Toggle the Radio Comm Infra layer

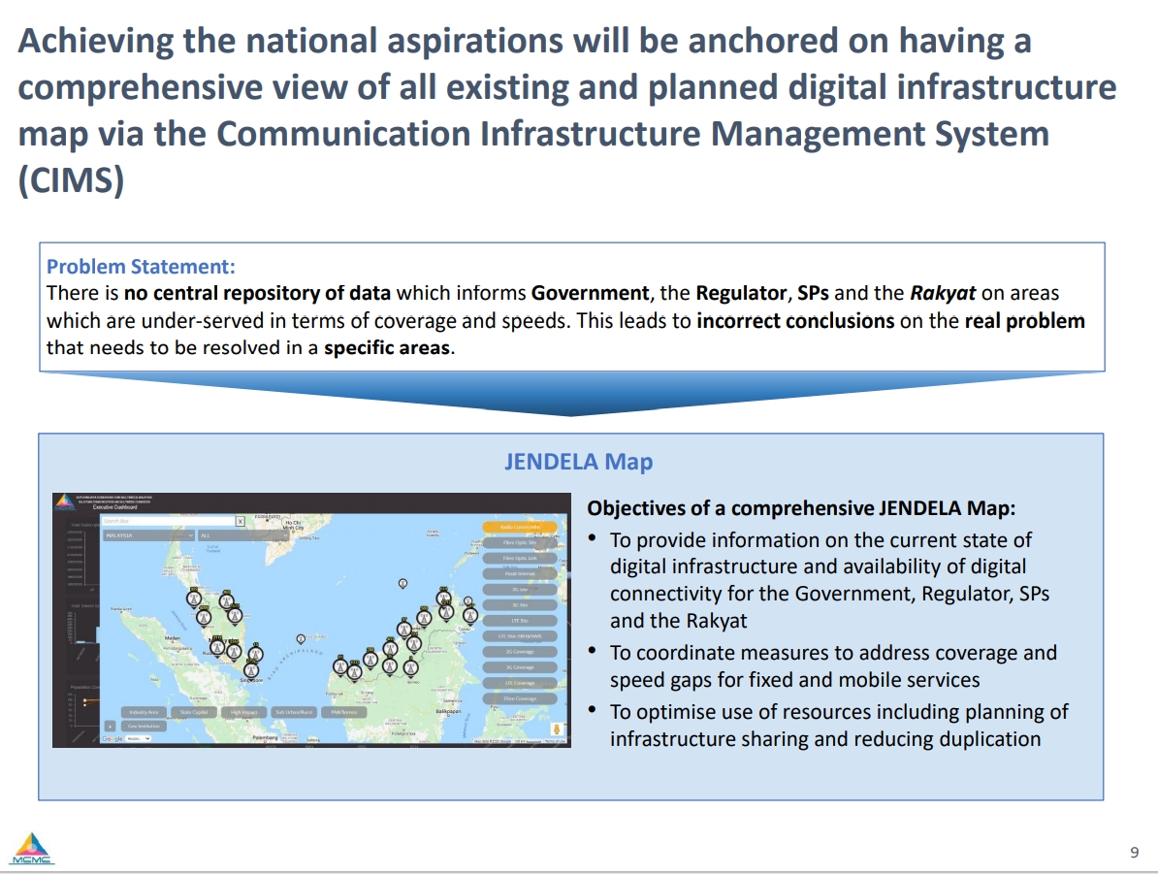point(519,528)
